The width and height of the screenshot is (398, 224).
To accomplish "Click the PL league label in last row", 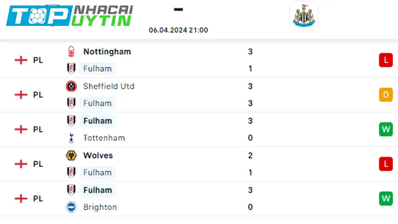I will tap(38, 199).
